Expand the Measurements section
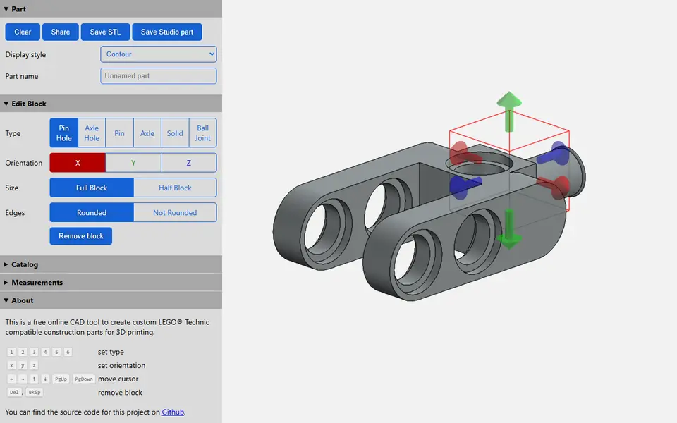 tap(111, 282)
